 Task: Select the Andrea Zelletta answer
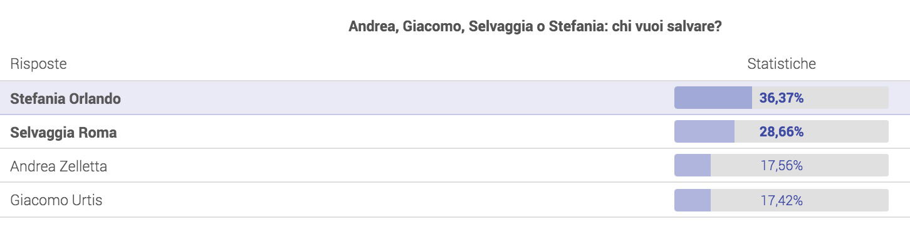(x=58, y=166)
